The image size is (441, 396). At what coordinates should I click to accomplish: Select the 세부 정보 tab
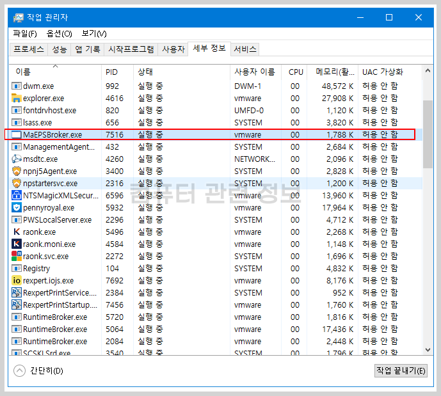click(x=209, y=49)
